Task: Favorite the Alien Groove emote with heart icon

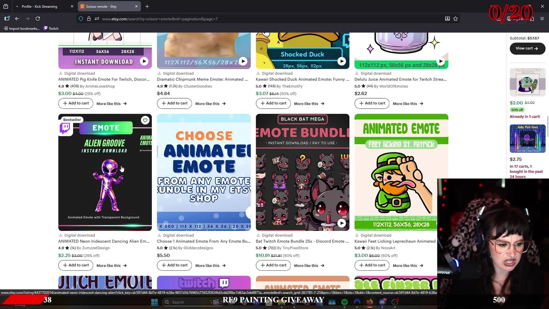Action: pyautogui.click(x=145, y=121)
